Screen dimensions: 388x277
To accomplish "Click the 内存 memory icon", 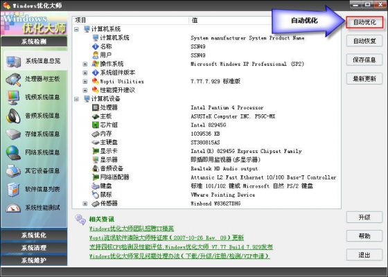I will pos(96,134).
